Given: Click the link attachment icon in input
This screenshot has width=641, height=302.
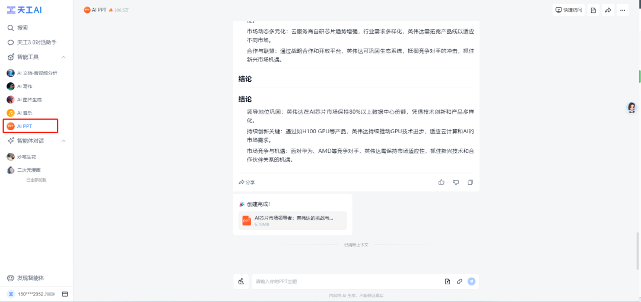Looking at the screenshot, I should tap(459, 281).
